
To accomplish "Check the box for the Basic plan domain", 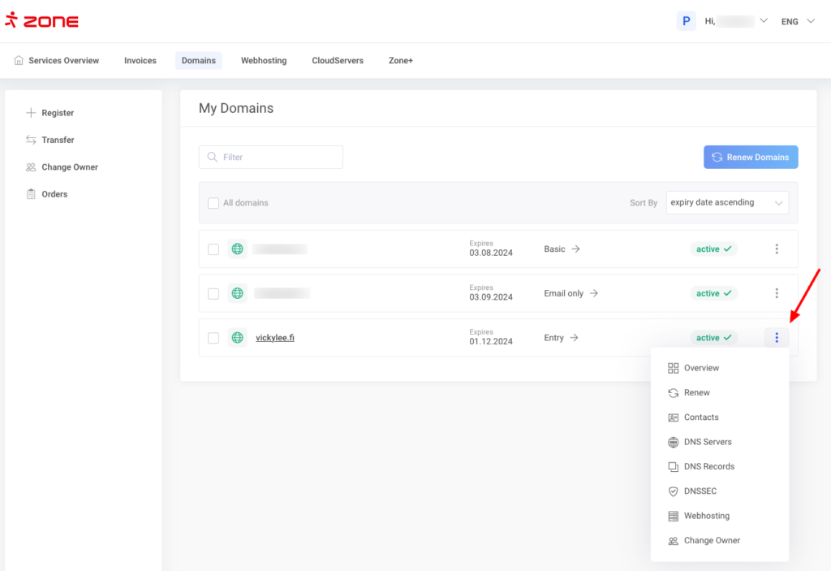I will (x=213, y=249).
